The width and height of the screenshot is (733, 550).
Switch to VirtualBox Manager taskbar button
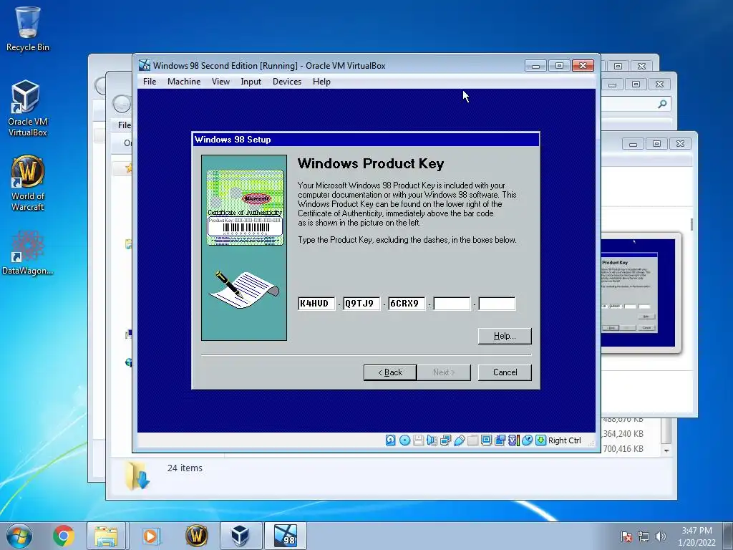tap(241, 536)
